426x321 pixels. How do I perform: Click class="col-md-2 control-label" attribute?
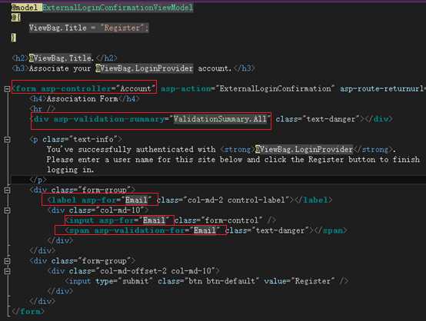(x=223, y=200)
